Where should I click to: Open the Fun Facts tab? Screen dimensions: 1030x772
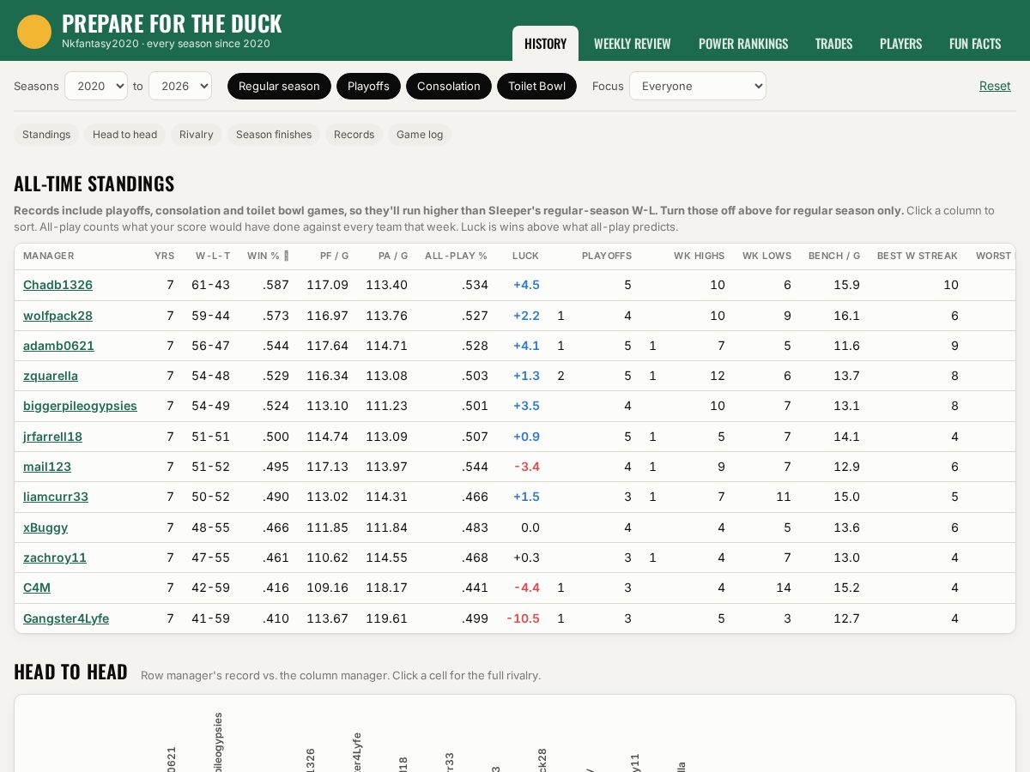click(x=975, y=44)
